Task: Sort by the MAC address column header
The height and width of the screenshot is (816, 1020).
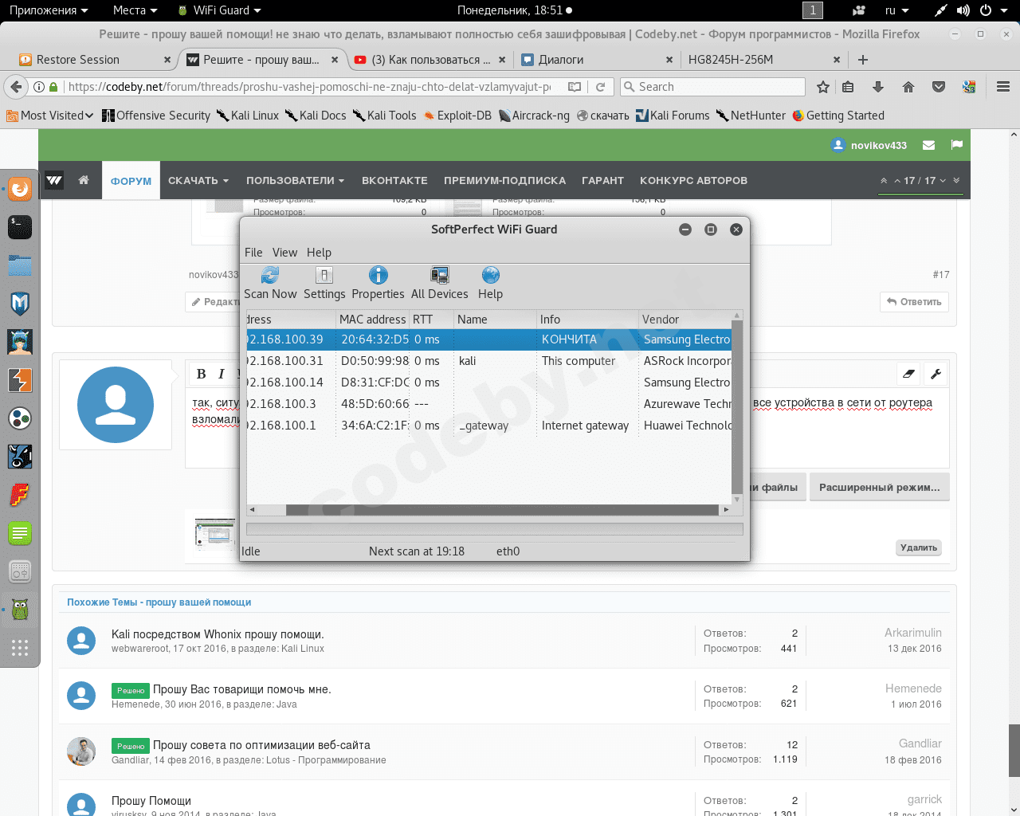Action: pos(372,320)
